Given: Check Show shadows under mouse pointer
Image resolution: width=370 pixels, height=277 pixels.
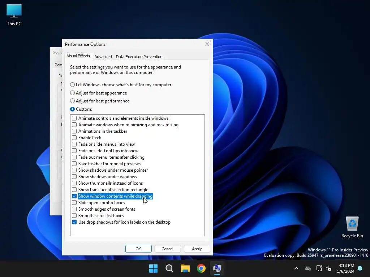Looking at the screenshot, I should (74, 170).
